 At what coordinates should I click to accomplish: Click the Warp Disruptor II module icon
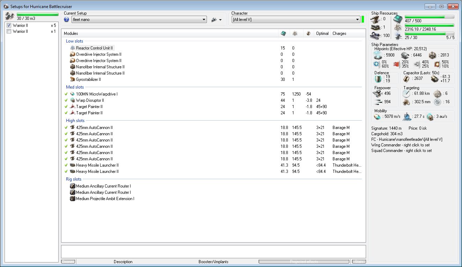click(73, 100)
